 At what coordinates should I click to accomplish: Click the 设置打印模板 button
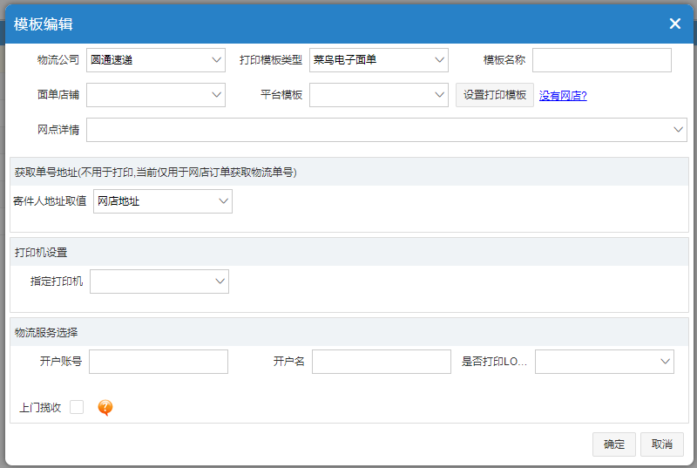[x=495, y=95]
